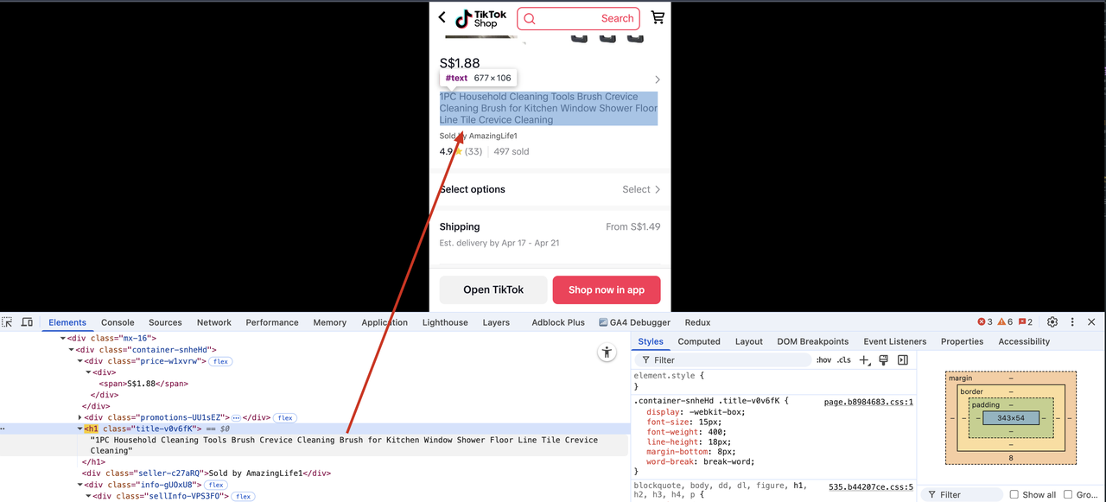Image resolution: width=1106 pixels, height=502 pixels.
Task: Open Select options row
Action: [550, 189]
